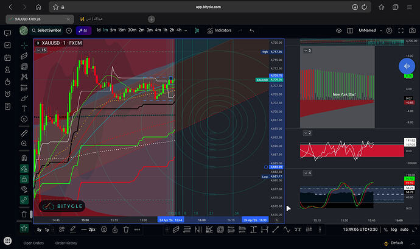
Task: Open the UnNamed layout dropdown
Action: 370,30
